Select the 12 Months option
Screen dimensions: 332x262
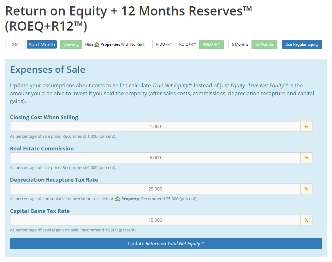(264, 44)
